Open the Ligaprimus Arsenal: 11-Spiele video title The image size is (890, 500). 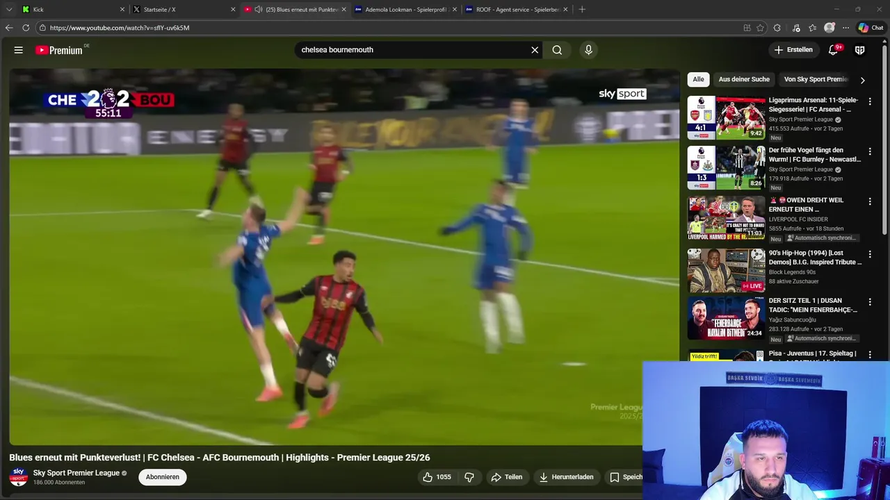click(x=814, y=105)
